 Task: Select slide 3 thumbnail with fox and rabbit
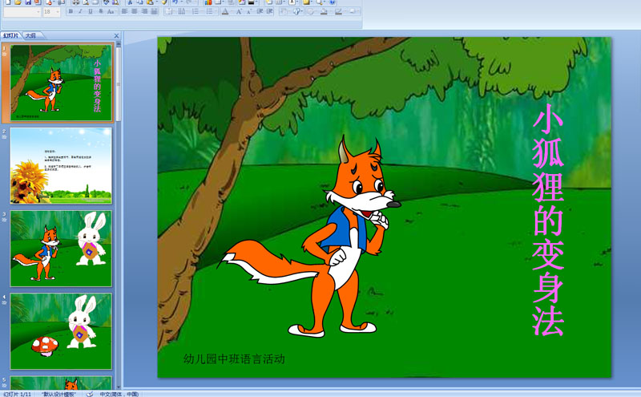[x=61, y=249]
